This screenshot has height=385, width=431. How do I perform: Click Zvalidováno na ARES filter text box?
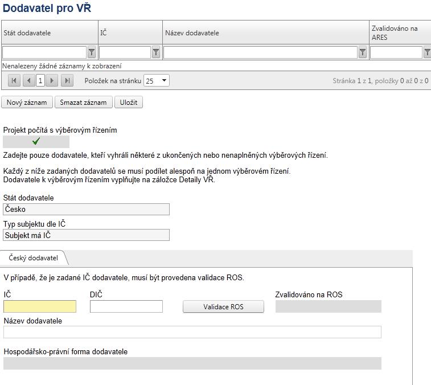point(396,52)
